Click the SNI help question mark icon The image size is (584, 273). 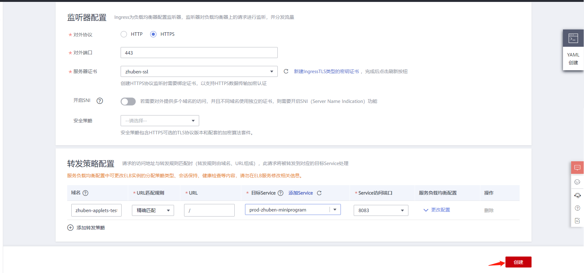[x=100, y=101]
